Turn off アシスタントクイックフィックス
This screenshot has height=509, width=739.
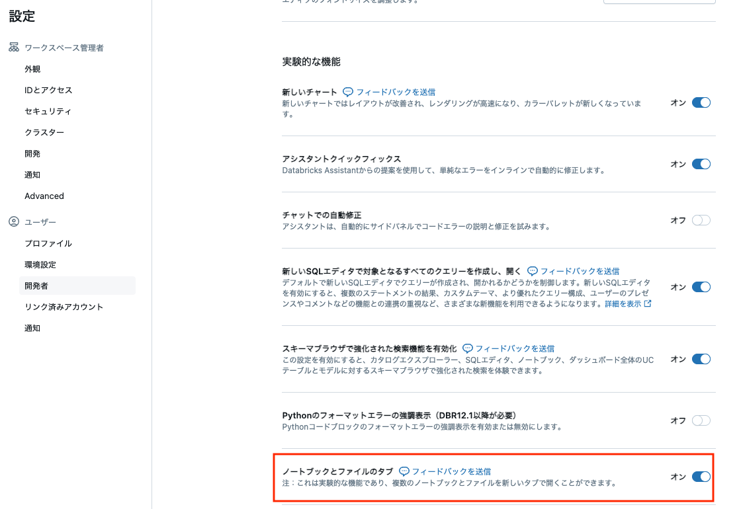tap(701, 164)
